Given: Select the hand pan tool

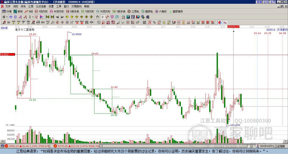Looking at the screenshot, I should pos(98,17).
